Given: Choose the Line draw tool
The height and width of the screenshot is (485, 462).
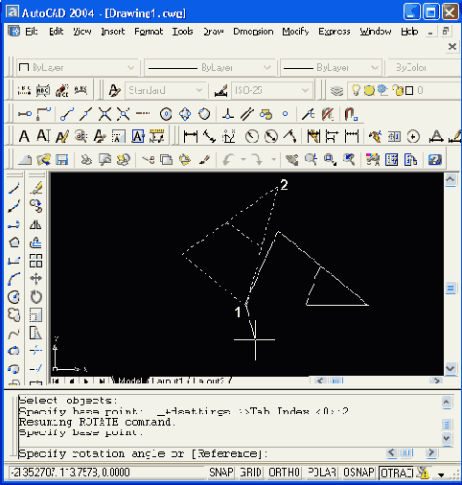Looking at the screenshot, I should click(x=13, y=188).
